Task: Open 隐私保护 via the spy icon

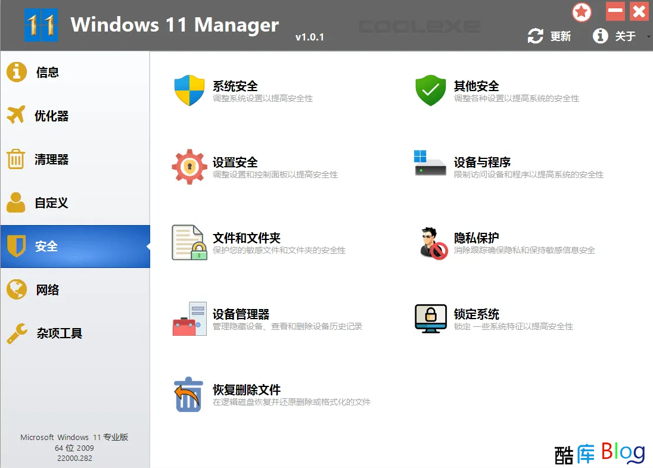Action: [x=433, y=243]
